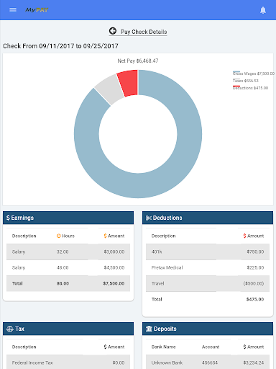Click the Earnings total hours 80.00
This screenshot has width=276, height=369.
pos(63,283)
